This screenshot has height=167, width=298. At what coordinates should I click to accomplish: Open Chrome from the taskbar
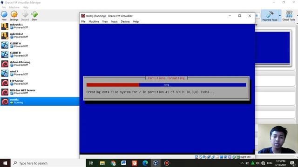coord(113,163)
